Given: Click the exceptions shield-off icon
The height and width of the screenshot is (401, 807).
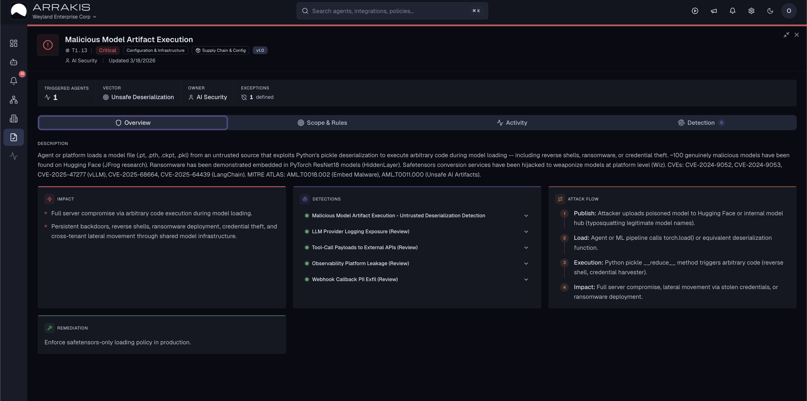Looking at the screenshot, I should point(244,97).
